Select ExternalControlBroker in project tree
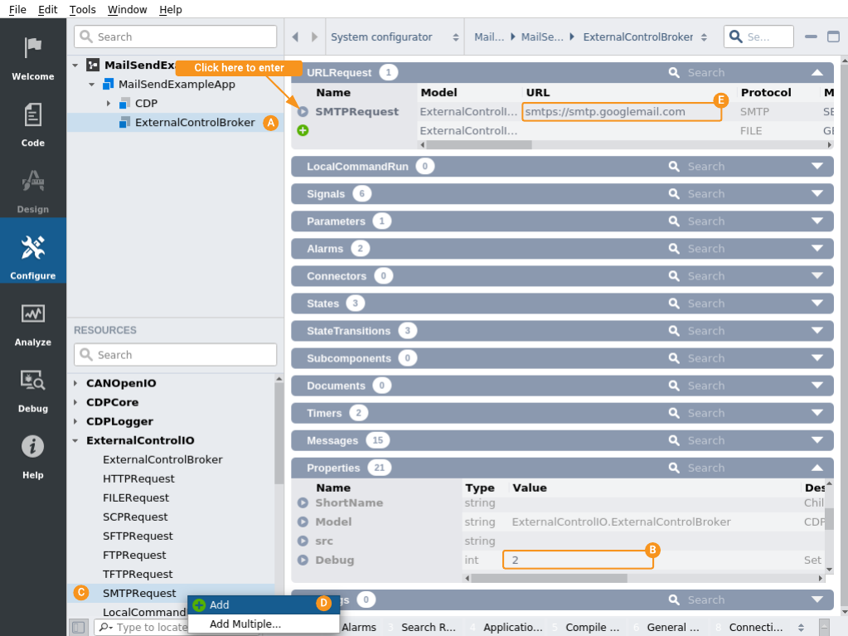Image resolution: width=848 pixels, height=636 pixels. pos(195,123)
